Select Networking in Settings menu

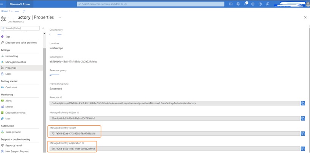point(11,56)
